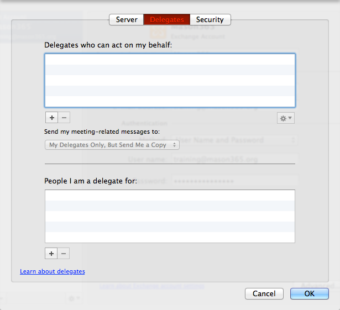The image size is (340, 310).
Task: Click the Cancel button
Action: [264, 294]
